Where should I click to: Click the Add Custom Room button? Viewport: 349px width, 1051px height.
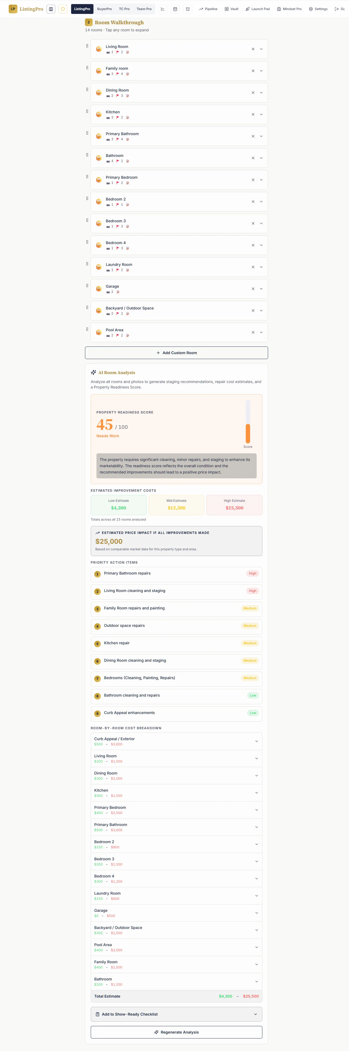tap(176, 353)
